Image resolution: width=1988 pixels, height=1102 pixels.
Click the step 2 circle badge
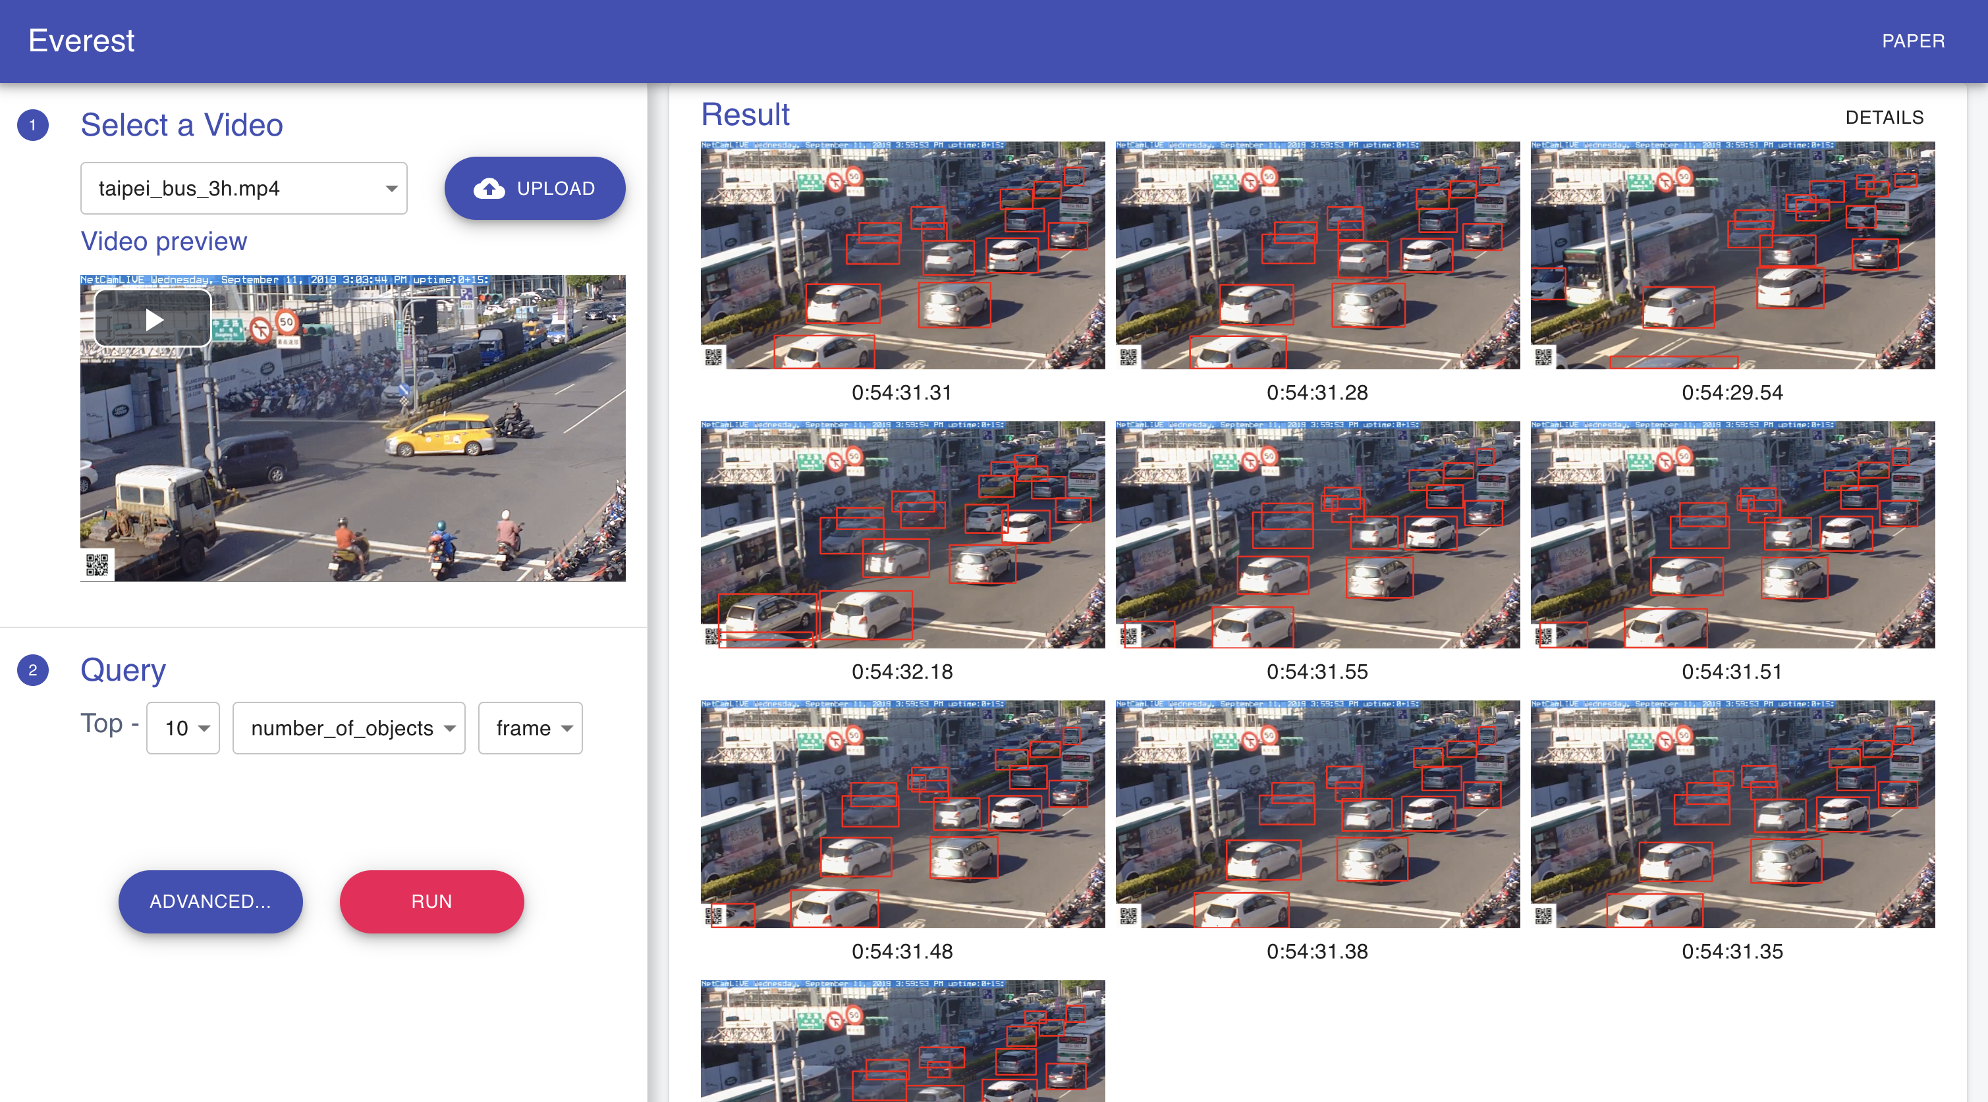point(32,669)
